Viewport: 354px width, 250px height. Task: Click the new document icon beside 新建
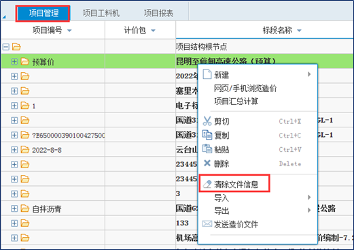click(x=207, y=74)
